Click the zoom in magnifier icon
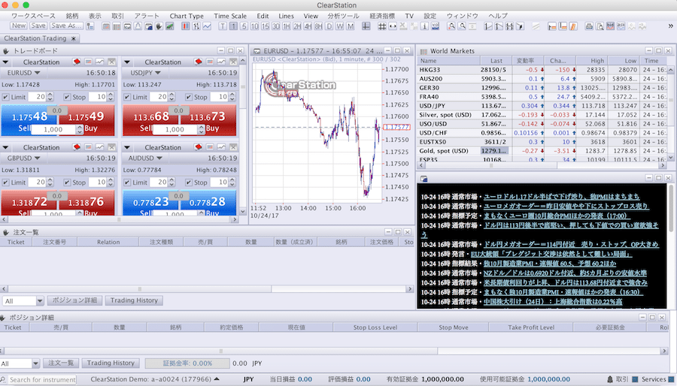Screen dimensions: 677x386 tap(451, 26)
